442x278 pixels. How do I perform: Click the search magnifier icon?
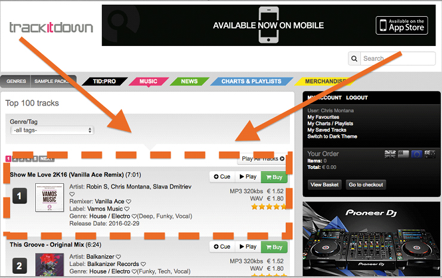tap(354, 58)
